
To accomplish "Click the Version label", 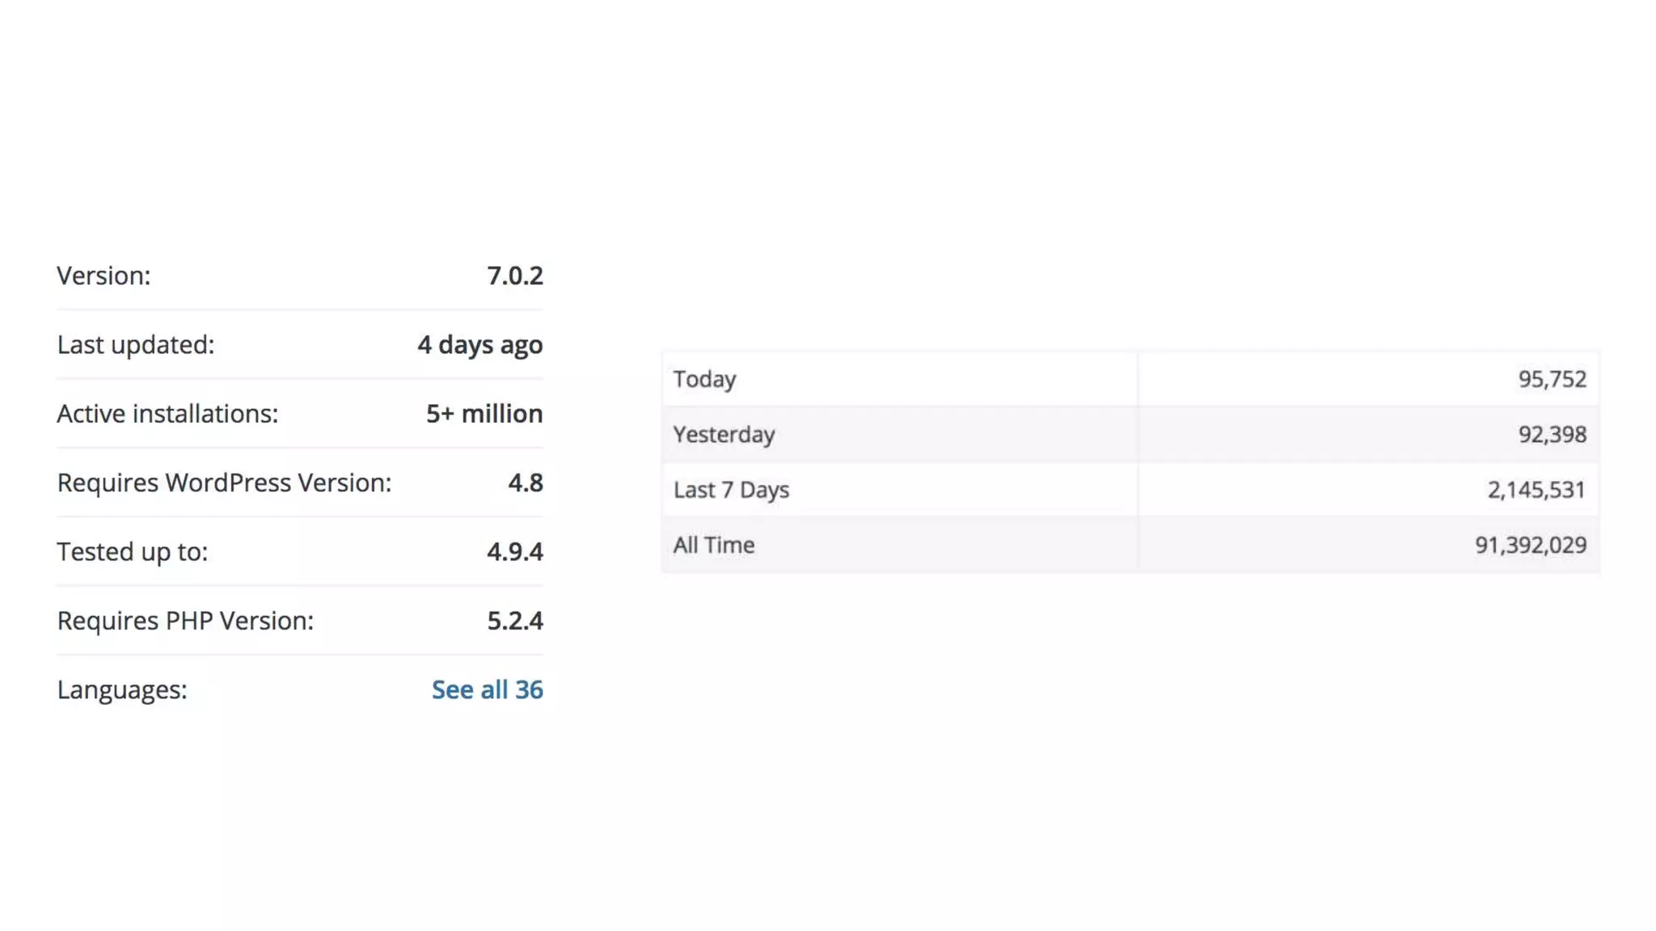I will pos(103,276).
